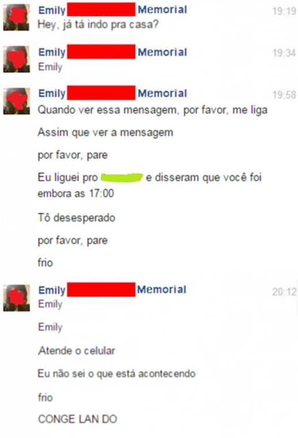Screen dimensions: 298x438
Task: Click the 20:12 timestamp
Action: (284, 292)
